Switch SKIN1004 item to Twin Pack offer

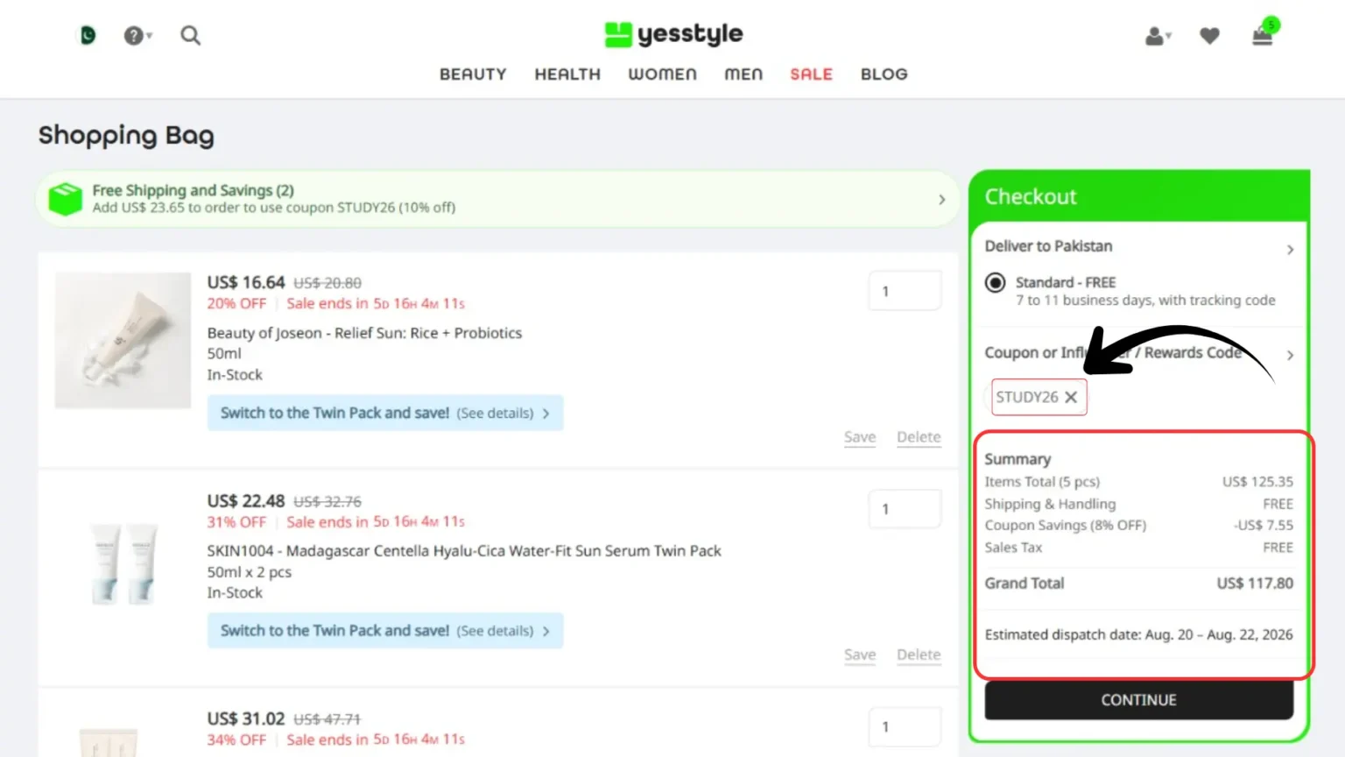385,631
